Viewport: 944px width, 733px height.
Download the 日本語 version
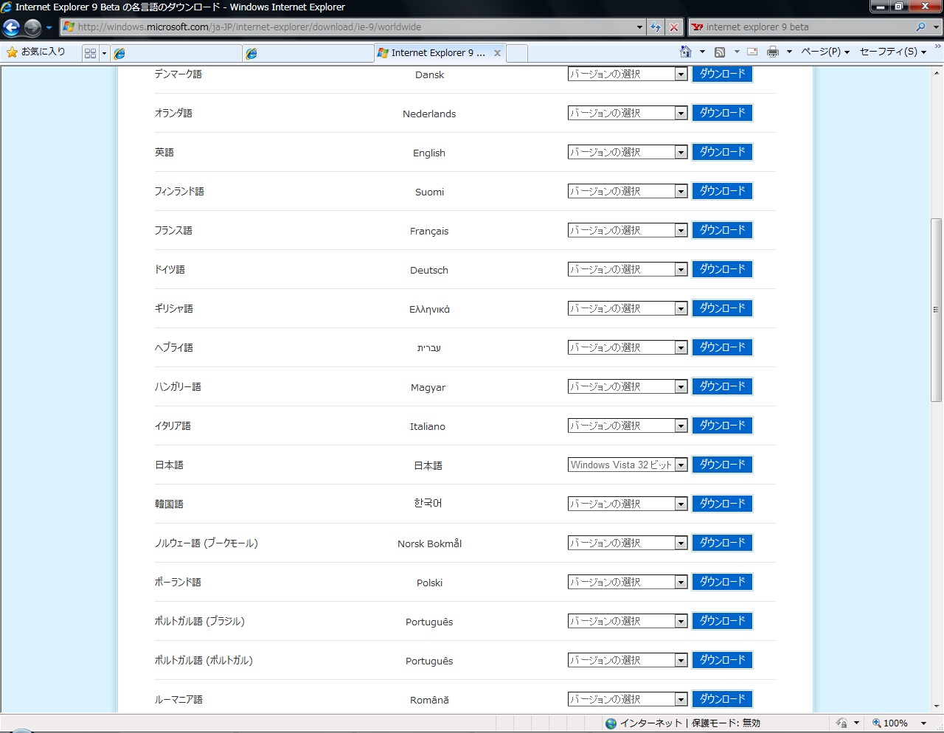722,465
